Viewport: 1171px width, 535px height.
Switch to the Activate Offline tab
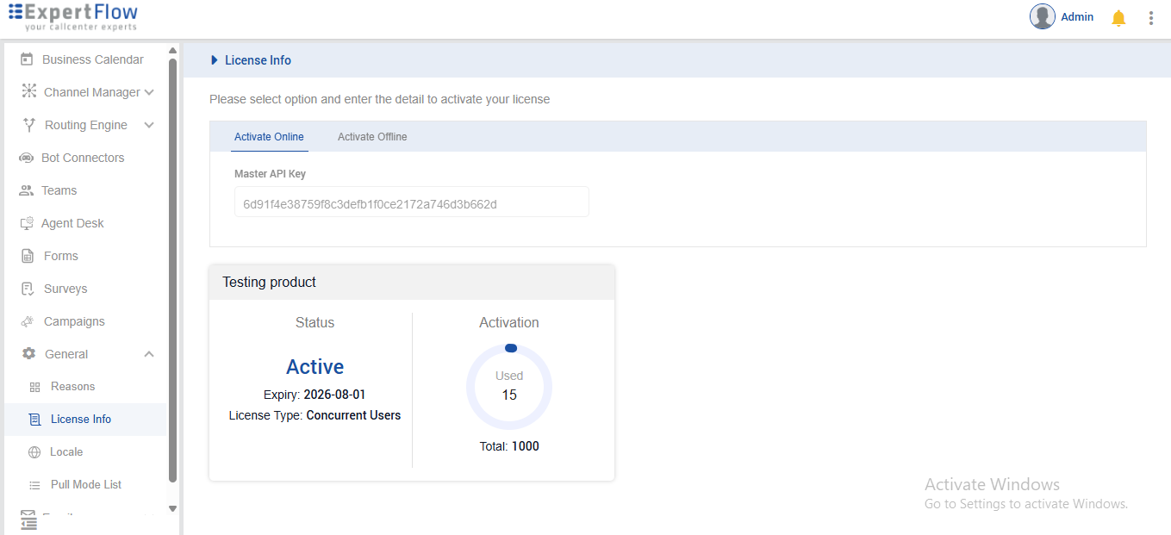pos(372,137)
